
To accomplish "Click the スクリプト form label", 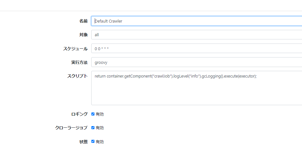I will click(77, 76).
